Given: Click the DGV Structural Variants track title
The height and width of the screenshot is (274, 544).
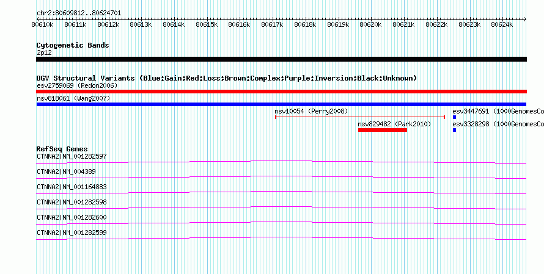Looking at the screenshot, I should 227,78.
